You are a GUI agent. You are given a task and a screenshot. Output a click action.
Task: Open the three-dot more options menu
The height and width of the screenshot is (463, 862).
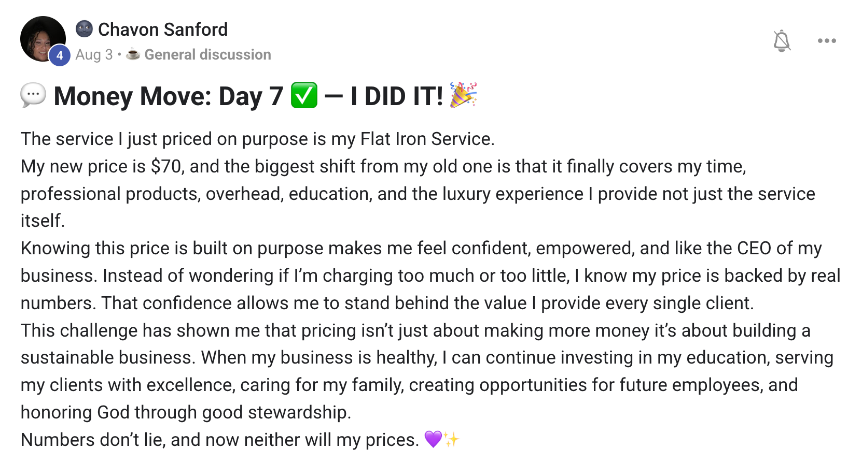(x=827, y=40)
